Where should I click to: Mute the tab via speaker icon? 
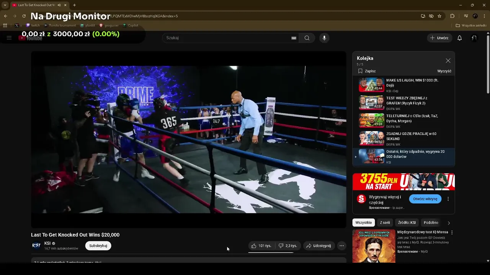tap(59, 5)
